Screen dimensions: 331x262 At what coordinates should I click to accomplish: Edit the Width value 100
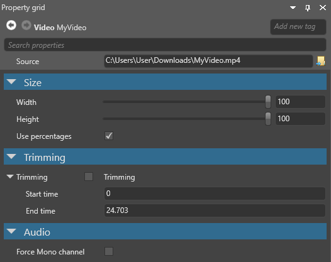pos(300,102)
